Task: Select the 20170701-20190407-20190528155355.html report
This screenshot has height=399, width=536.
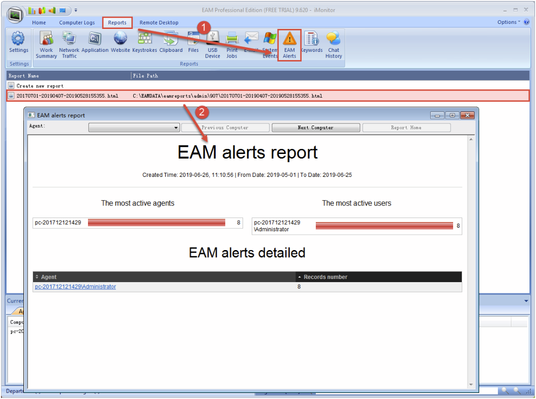Action: 267,96
